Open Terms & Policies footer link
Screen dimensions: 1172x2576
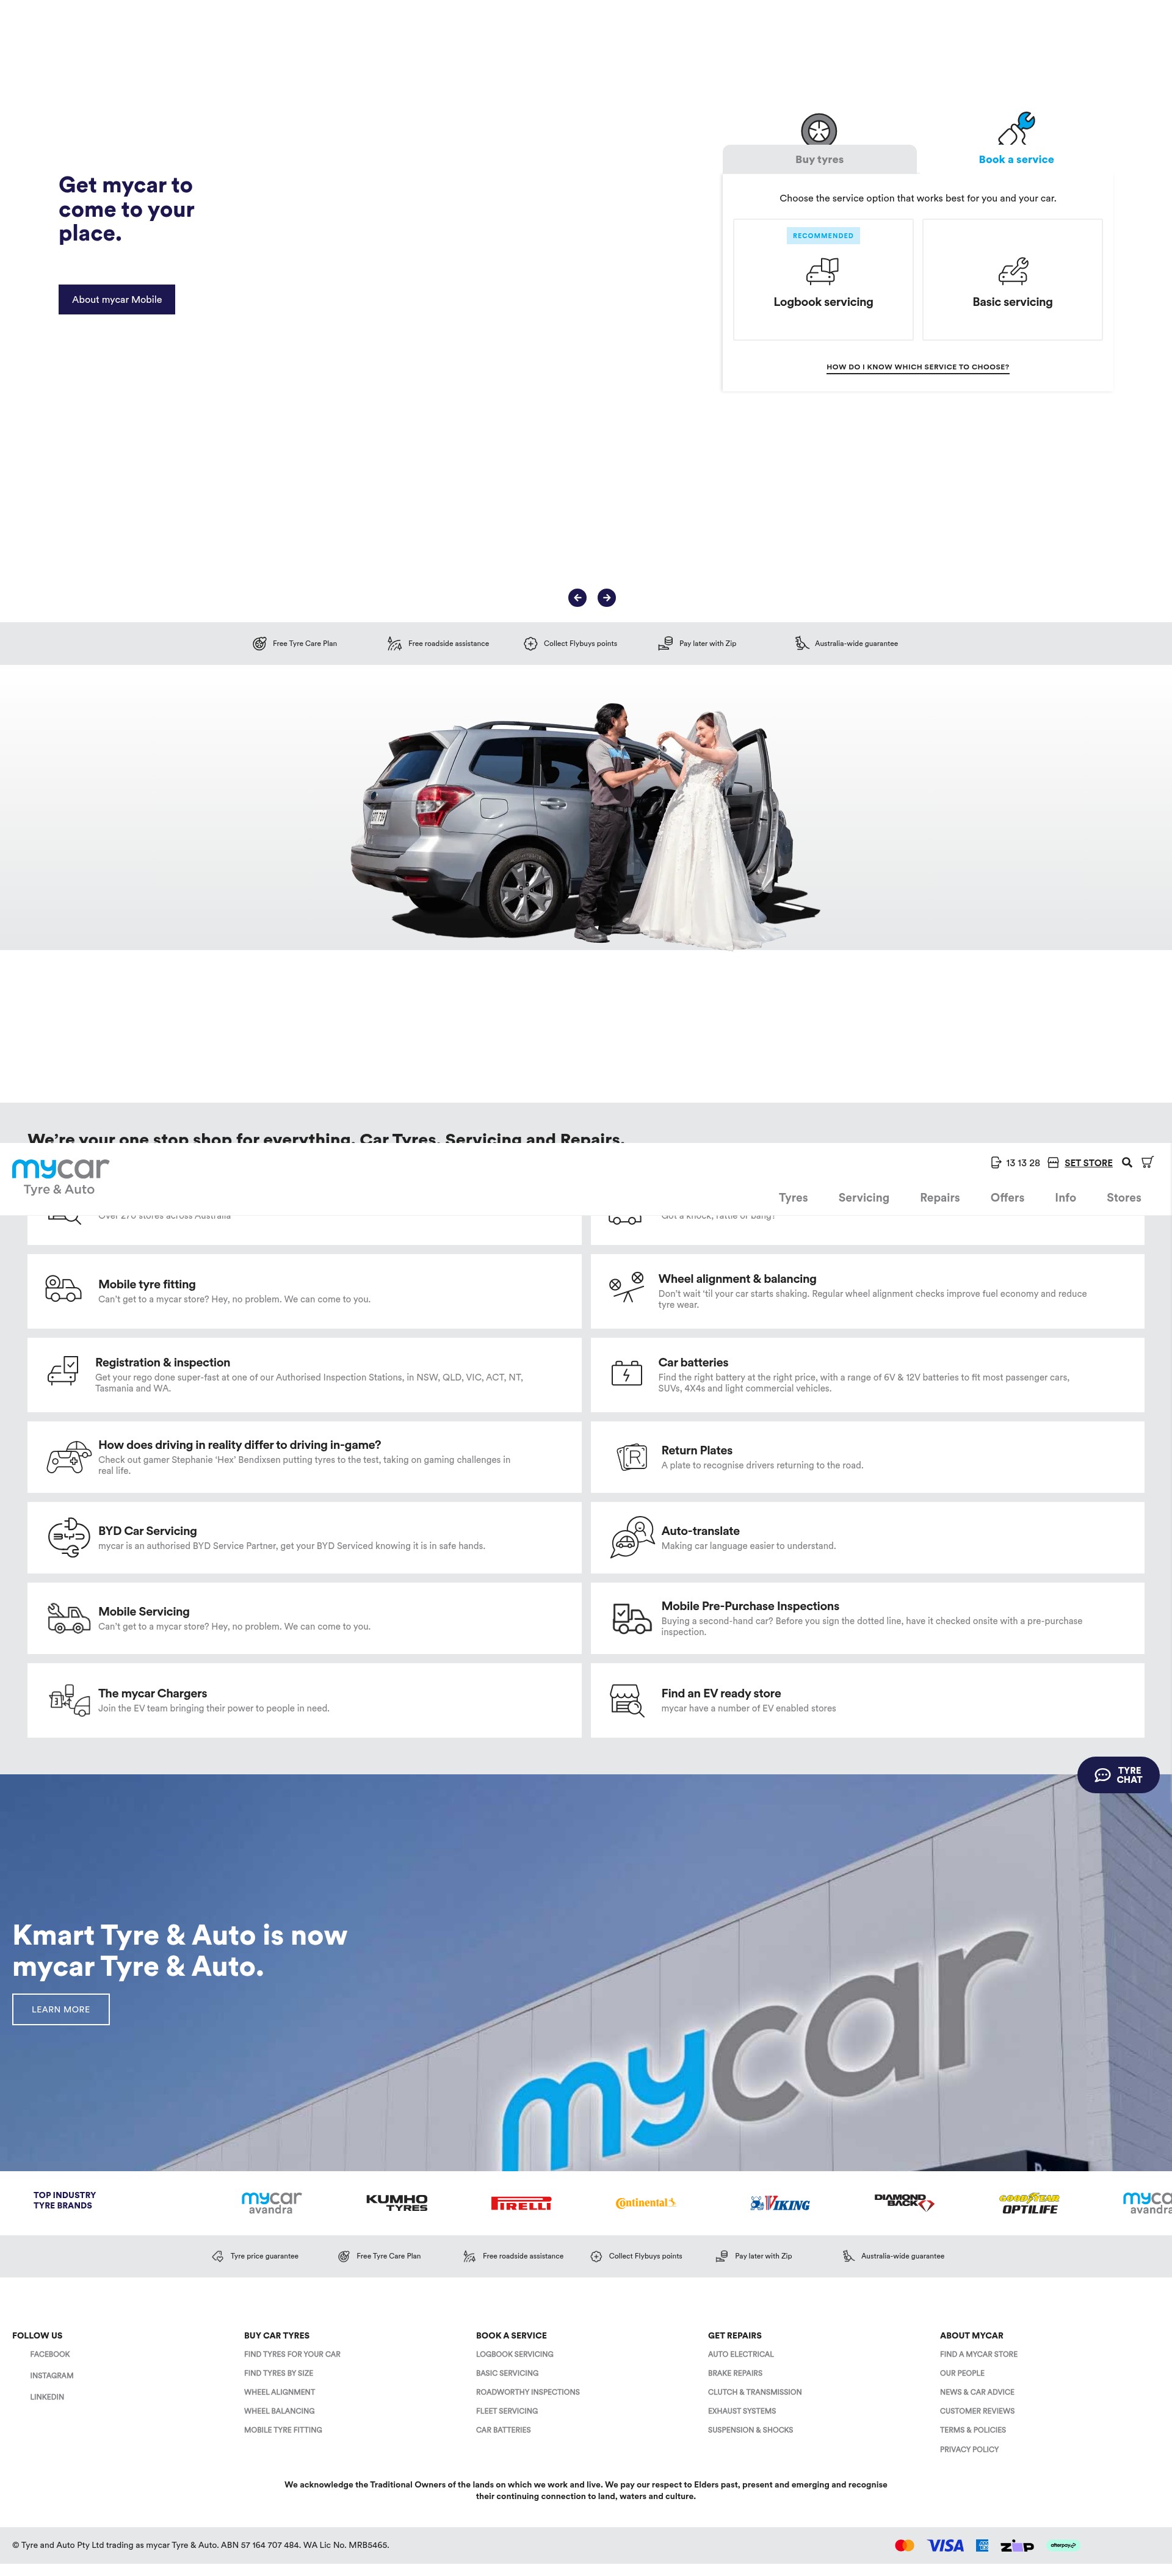tap(973, 2430)
